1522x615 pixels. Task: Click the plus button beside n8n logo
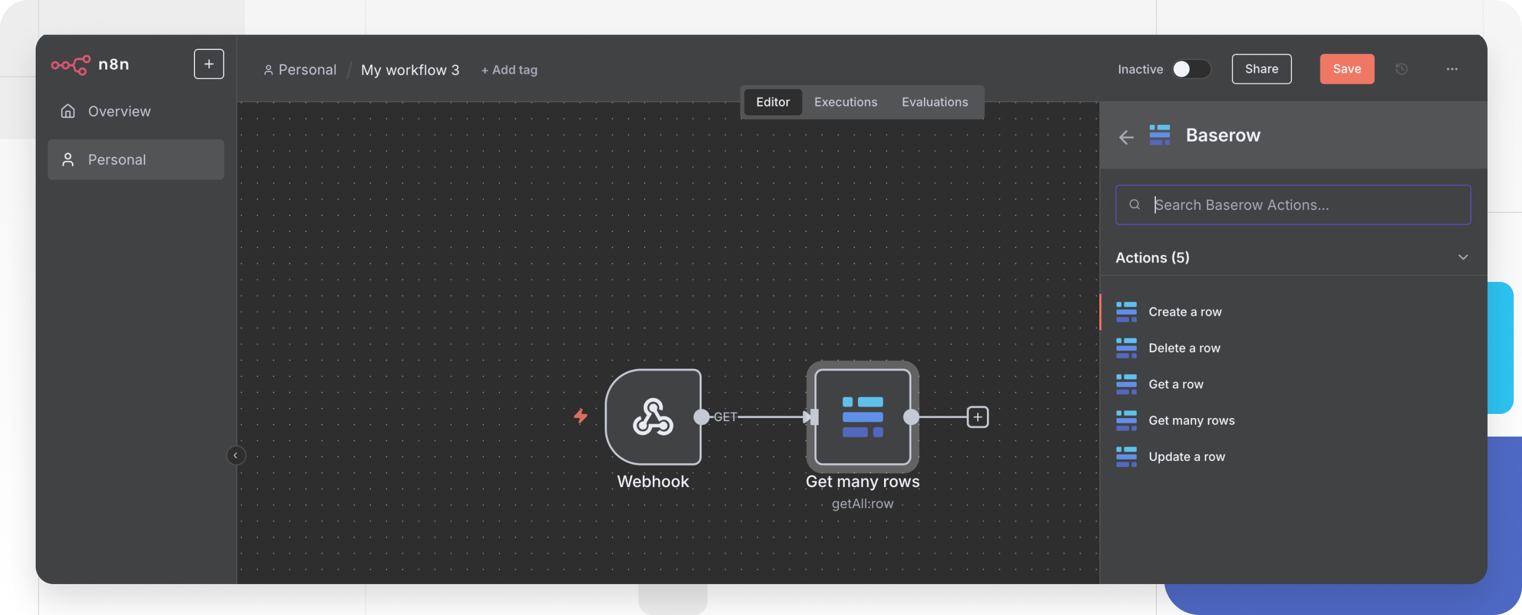point(209,64)
